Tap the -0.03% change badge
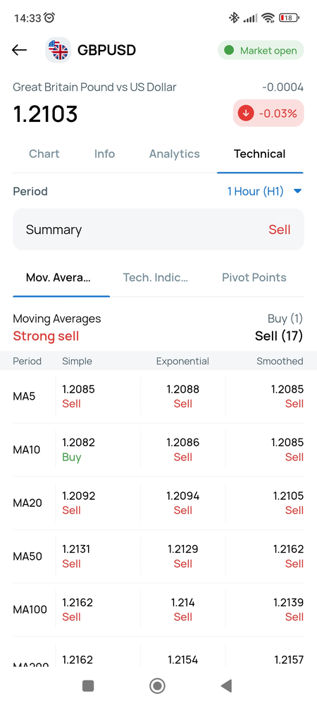 [x=268, y=114]
